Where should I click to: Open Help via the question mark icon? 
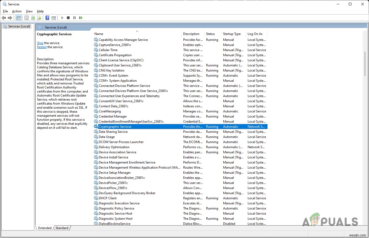tap(47, 18)
